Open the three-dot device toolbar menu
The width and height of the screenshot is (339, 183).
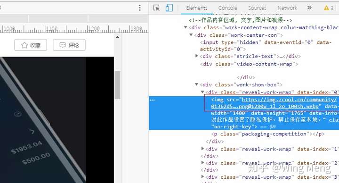[140, 8]
